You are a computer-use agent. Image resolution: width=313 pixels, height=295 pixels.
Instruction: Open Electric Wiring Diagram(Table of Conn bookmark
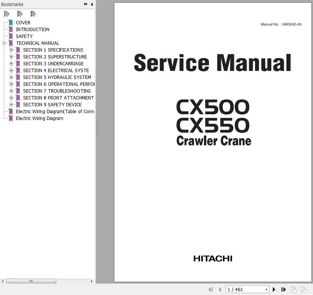(x=55, y=112)
